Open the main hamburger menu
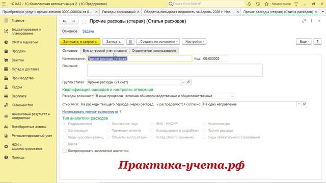Viewport: 326px width, 183px height. (4, 4)
